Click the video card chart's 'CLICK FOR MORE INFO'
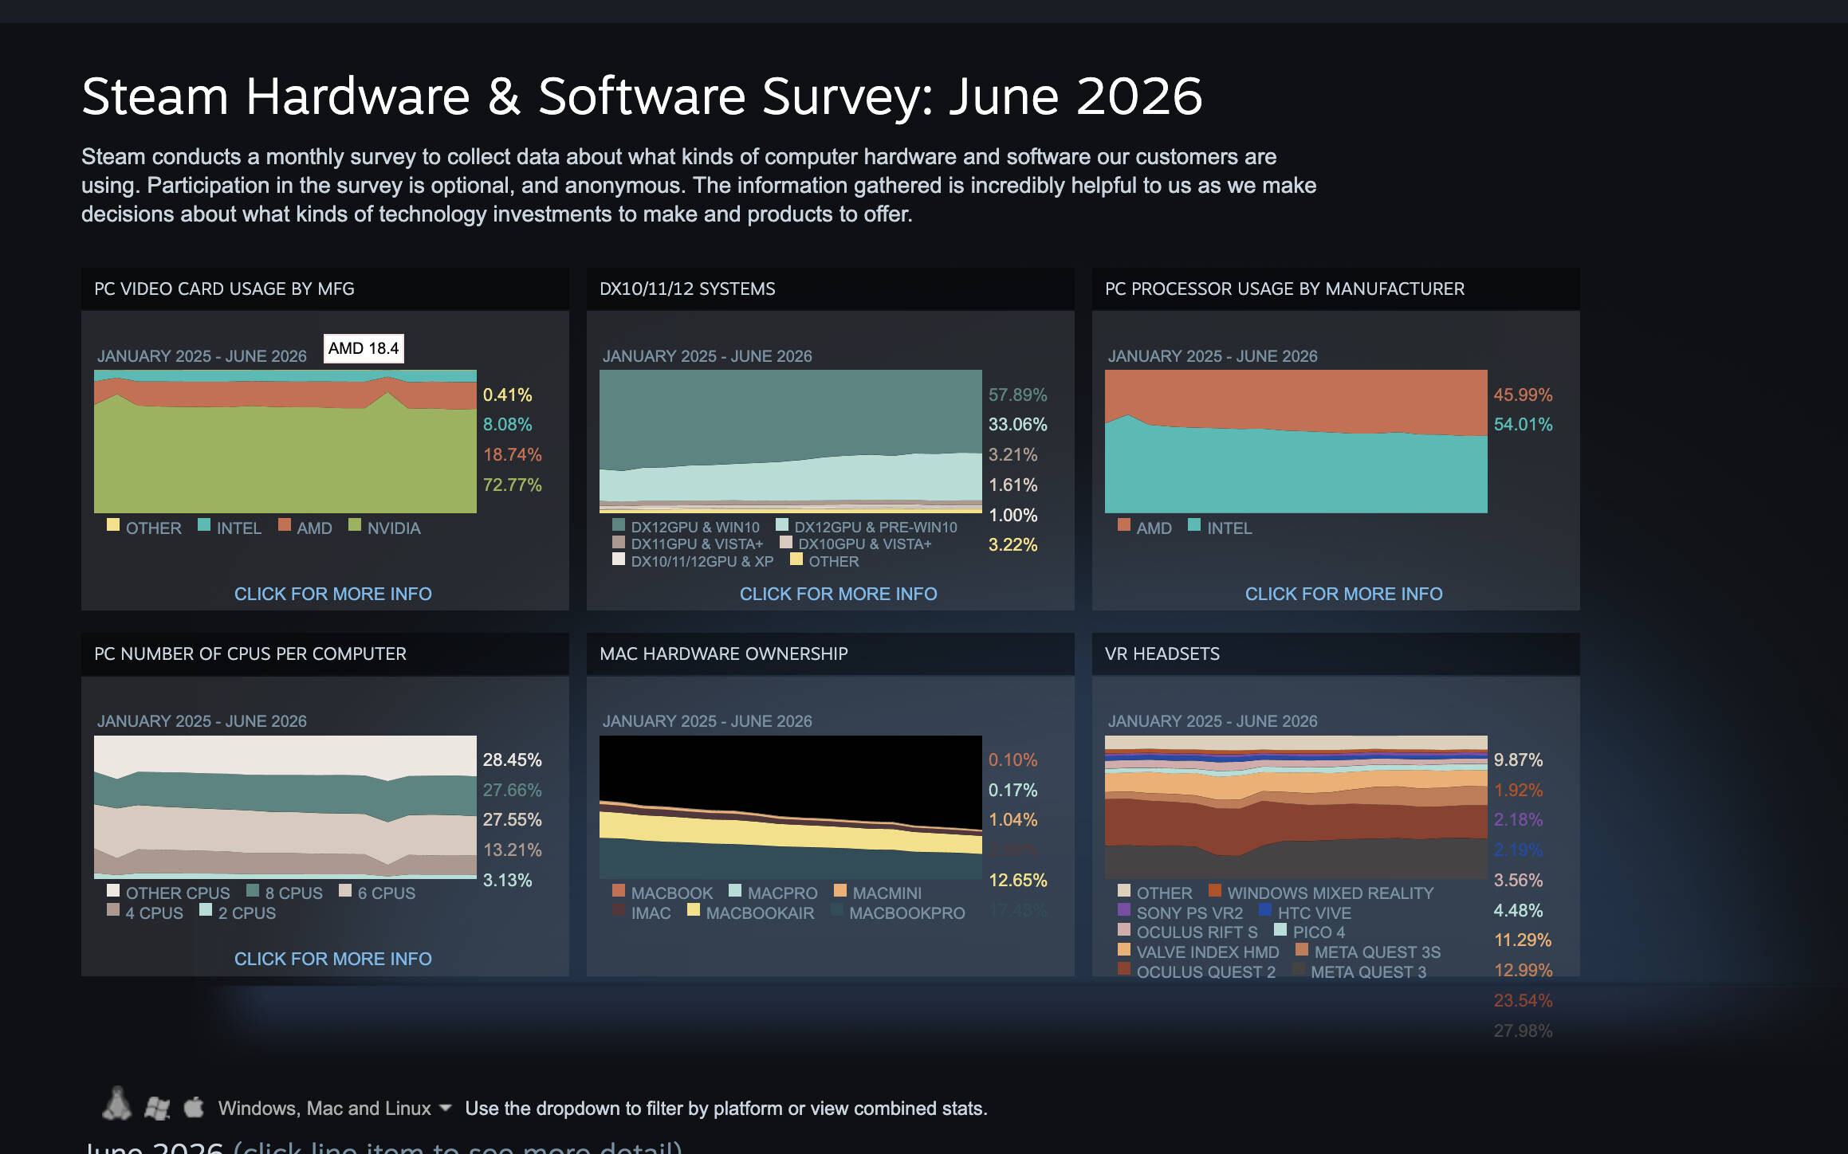Screen dimensions: 1848x1154 coord(332,594)
